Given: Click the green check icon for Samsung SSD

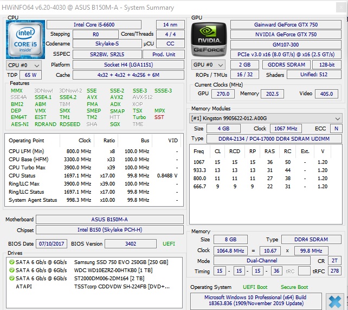Looking at the screenshot, I should click(12, 262).
